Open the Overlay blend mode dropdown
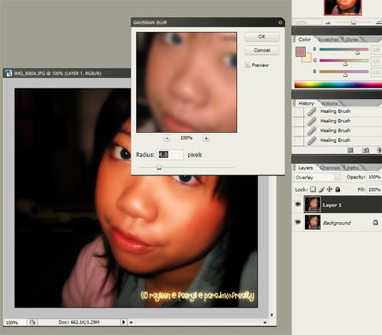 [x=317, y=177]
